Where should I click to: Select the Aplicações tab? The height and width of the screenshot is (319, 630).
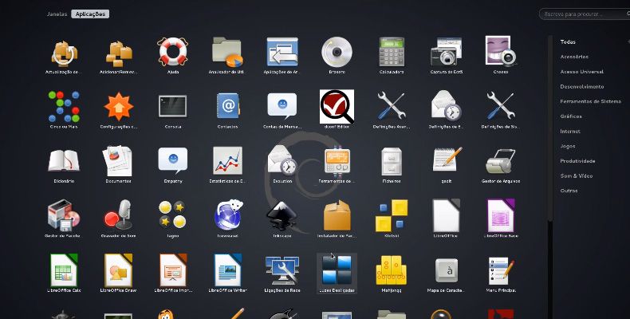(90, 14)
